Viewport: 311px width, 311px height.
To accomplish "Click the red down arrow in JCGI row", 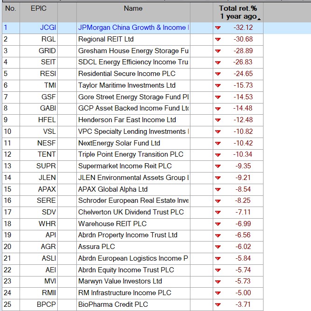I will click(218, 28).
